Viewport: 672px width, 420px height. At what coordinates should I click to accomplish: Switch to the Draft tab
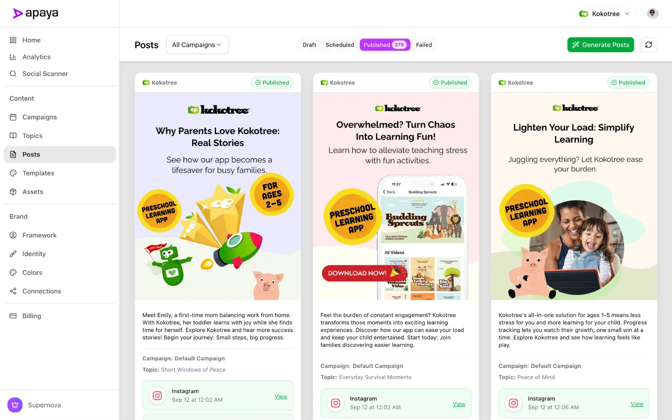click(x=309, y=45)
